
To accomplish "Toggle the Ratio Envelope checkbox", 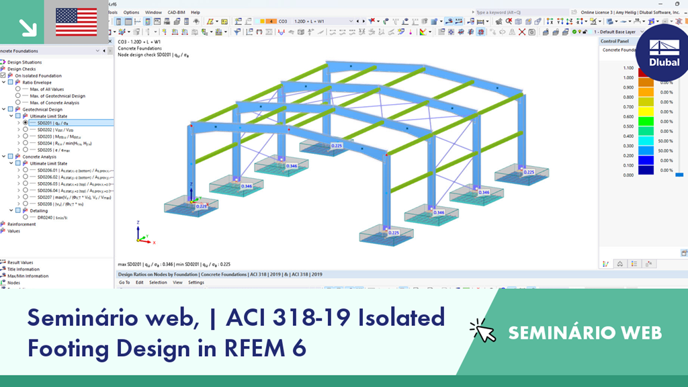I will (11, 82).
